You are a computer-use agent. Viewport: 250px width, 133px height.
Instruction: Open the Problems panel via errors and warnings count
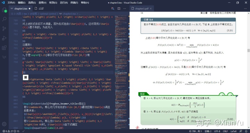pyautogui.click(x=11, y=131)
